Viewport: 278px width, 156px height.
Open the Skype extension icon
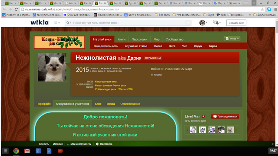click(269, 9)
